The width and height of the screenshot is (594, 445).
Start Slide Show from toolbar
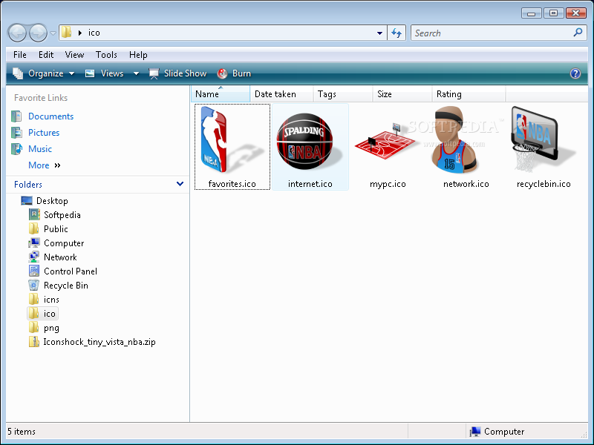tap(177, 73)
